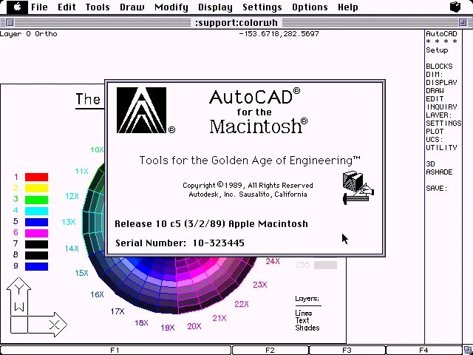Select INQUIRY in the screen menu
The image size is (473, 355).
pyautogui.click(x=441, y=107)
